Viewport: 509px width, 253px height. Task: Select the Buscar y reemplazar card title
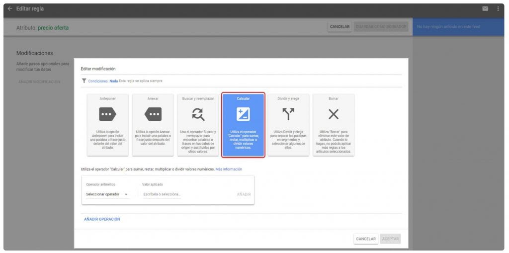pos(198,98)
